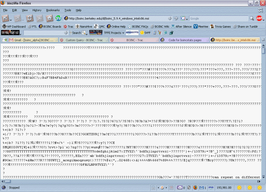Click the mail envelope icon in status bar
This screenshot has width=266, height=192.
click(180, 188)
